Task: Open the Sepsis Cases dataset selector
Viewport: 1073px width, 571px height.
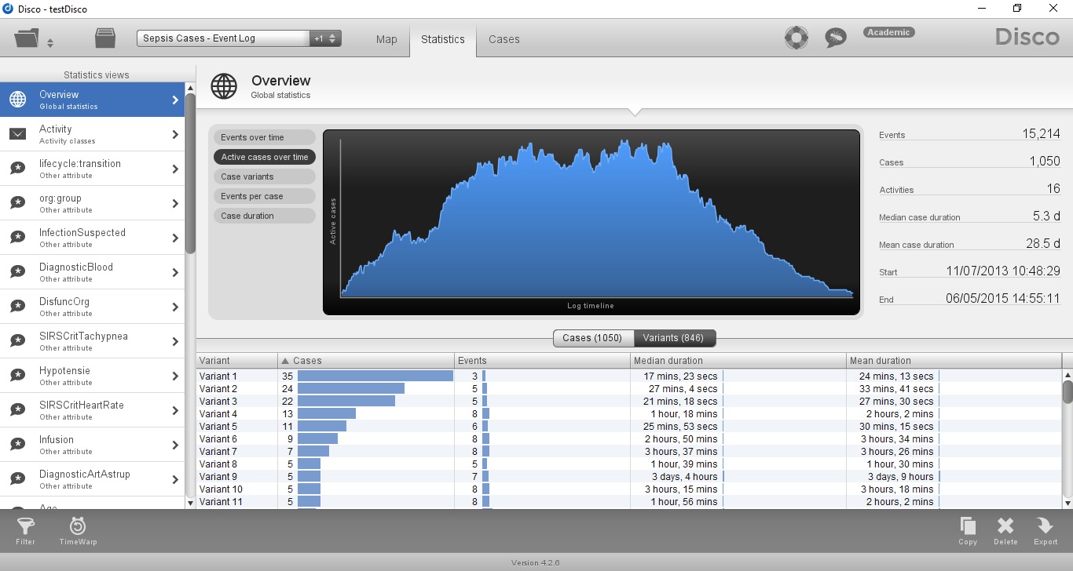Action: pos(222,37)
